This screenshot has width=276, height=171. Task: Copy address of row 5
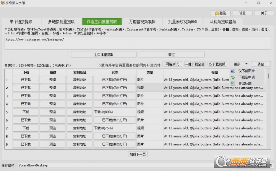[x=79, y=112]
